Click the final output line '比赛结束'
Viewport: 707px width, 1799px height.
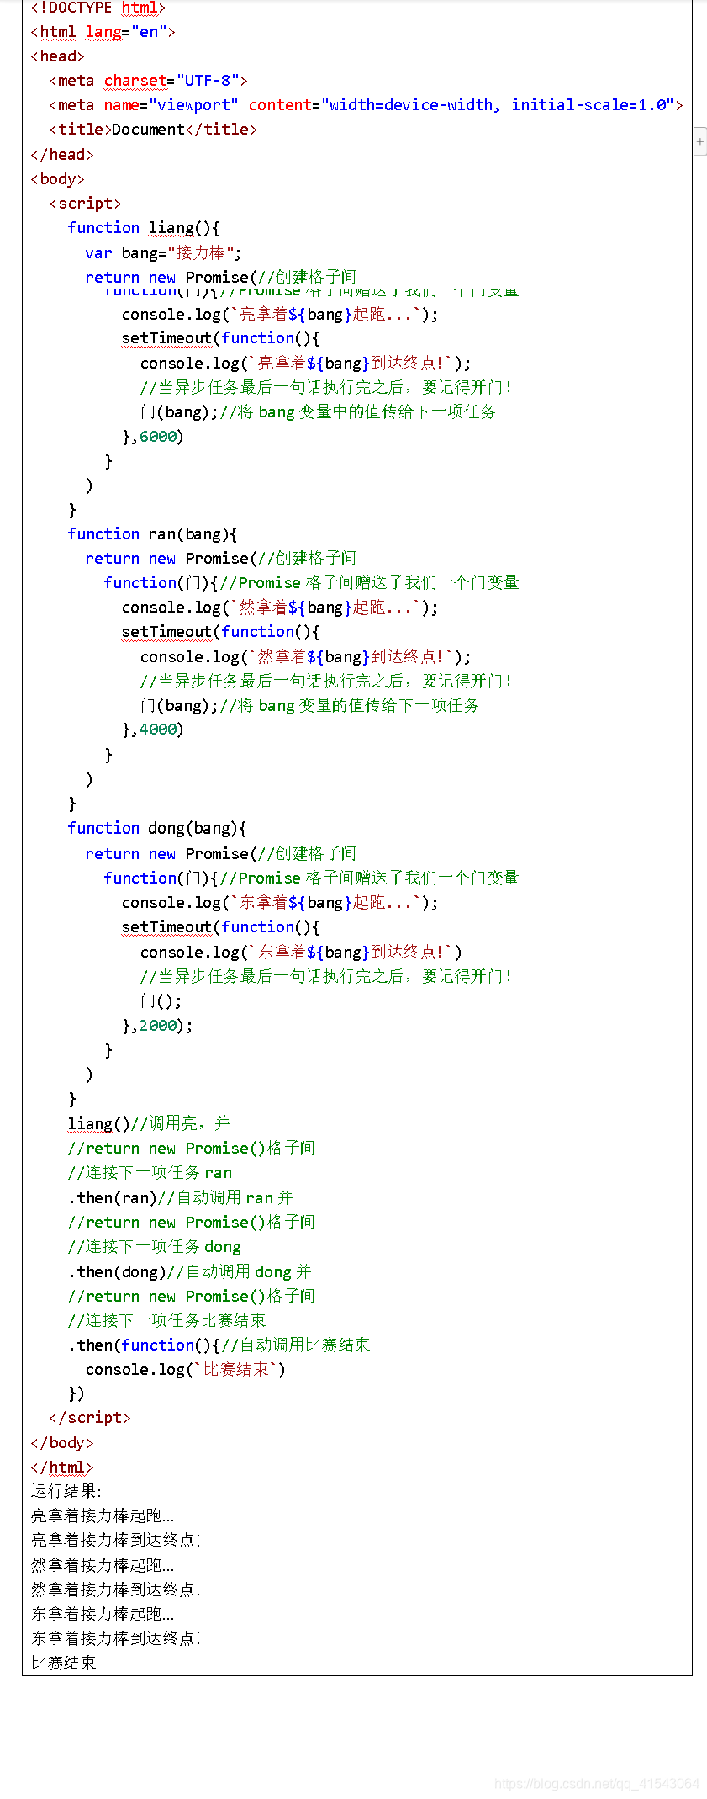tap(64, 1663)
